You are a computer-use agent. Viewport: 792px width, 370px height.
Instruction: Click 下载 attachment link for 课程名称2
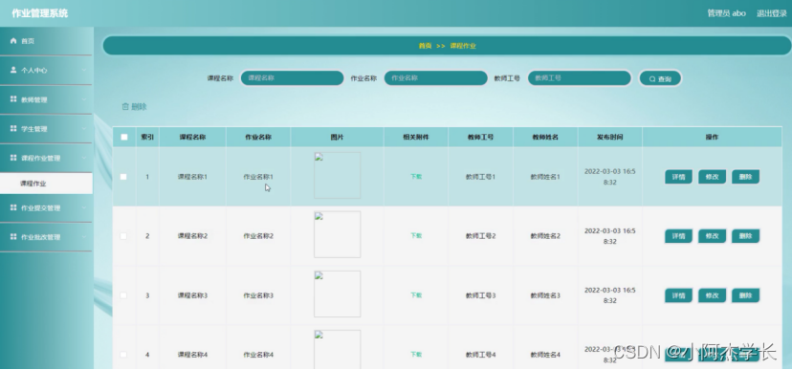click(416, 236)
